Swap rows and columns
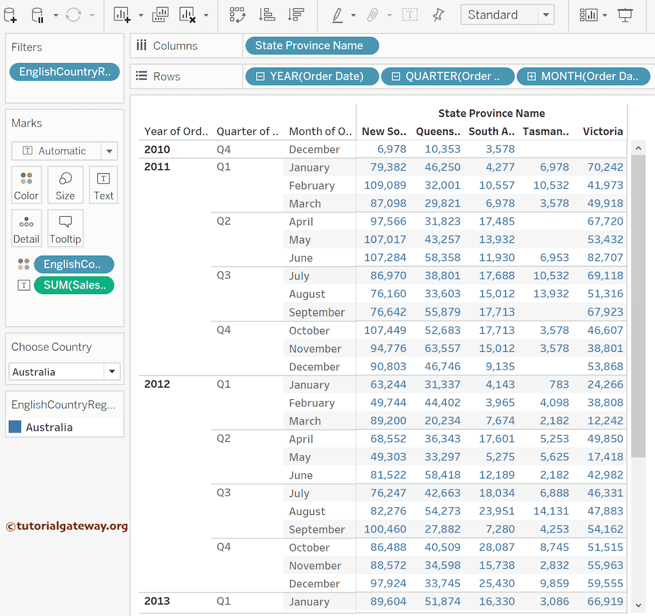Screen dimensions: 655x616 point(237,14)
